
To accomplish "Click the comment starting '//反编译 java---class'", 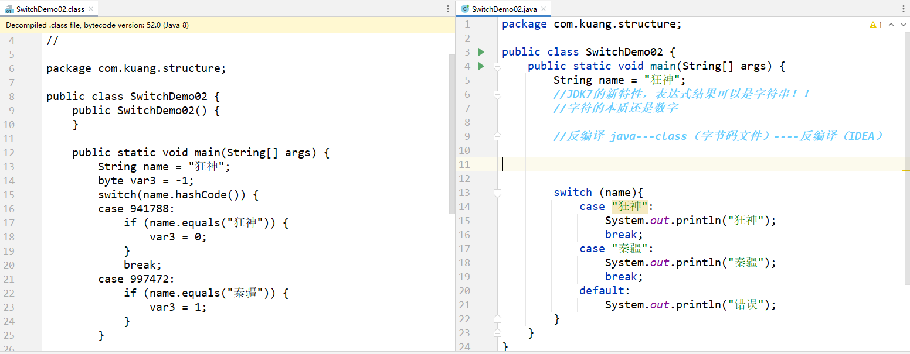I will click(x=718, y=136).
